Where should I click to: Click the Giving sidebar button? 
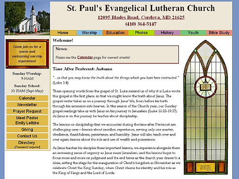[27, 130]
